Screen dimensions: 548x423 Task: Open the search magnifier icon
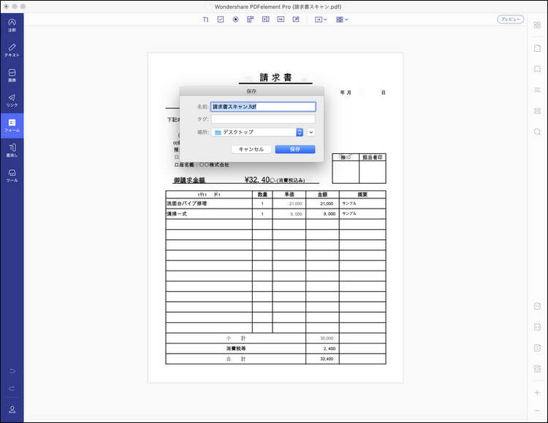(x=537, y=132)
